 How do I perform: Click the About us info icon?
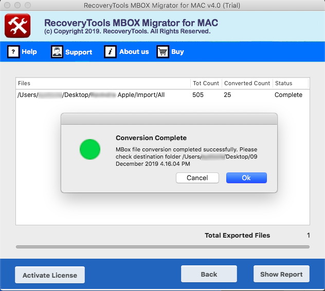coord(110,52)
